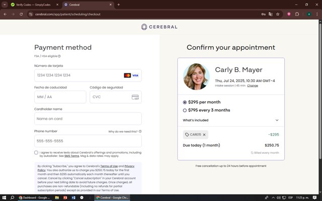Go back to the previous page

point(5,14)
